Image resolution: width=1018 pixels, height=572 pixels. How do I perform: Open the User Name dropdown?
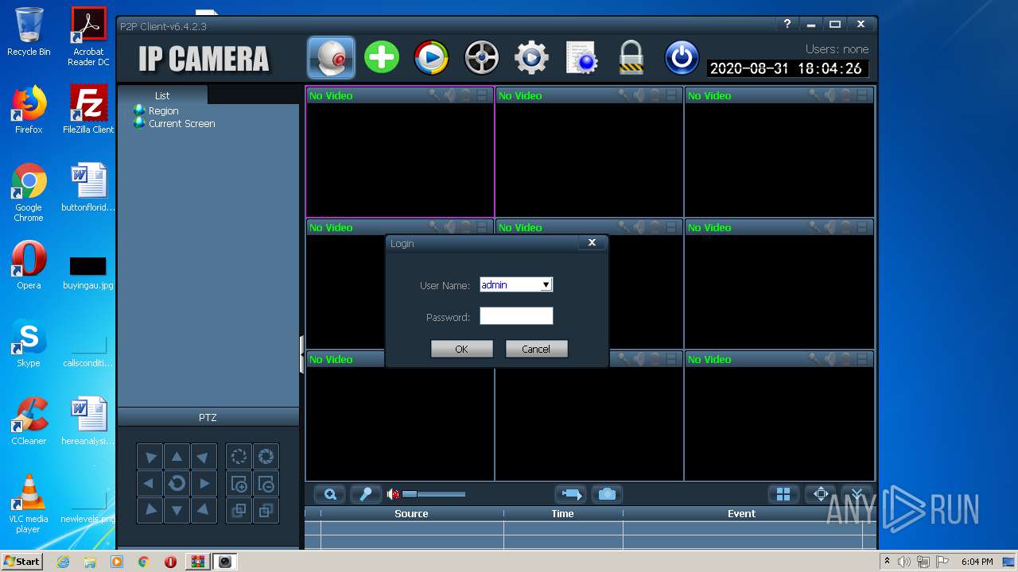(546, 284)
